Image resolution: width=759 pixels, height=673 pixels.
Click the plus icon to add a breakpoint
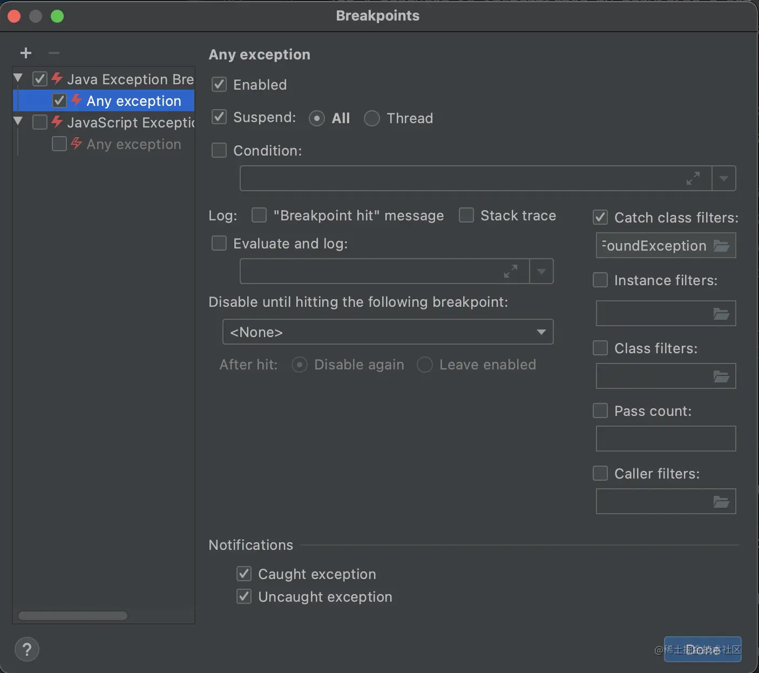(25, 53)
